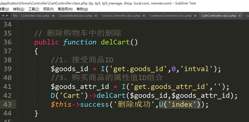Open the 首选项(N) menu

click(x=65, y=9)
